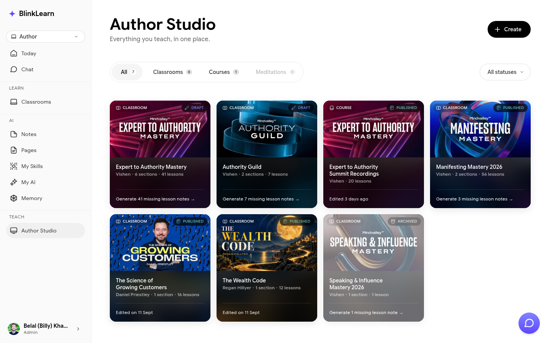Click 'Edited on 11 Sept' on Wealth Code card
The width and height of the screenshot is (549, 343).
tap(241, 313)
